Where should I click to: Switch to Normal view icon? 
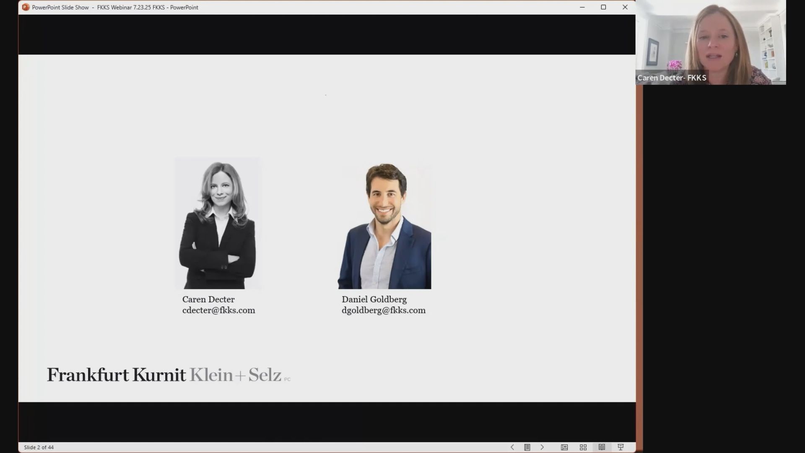tap(564, 447)
